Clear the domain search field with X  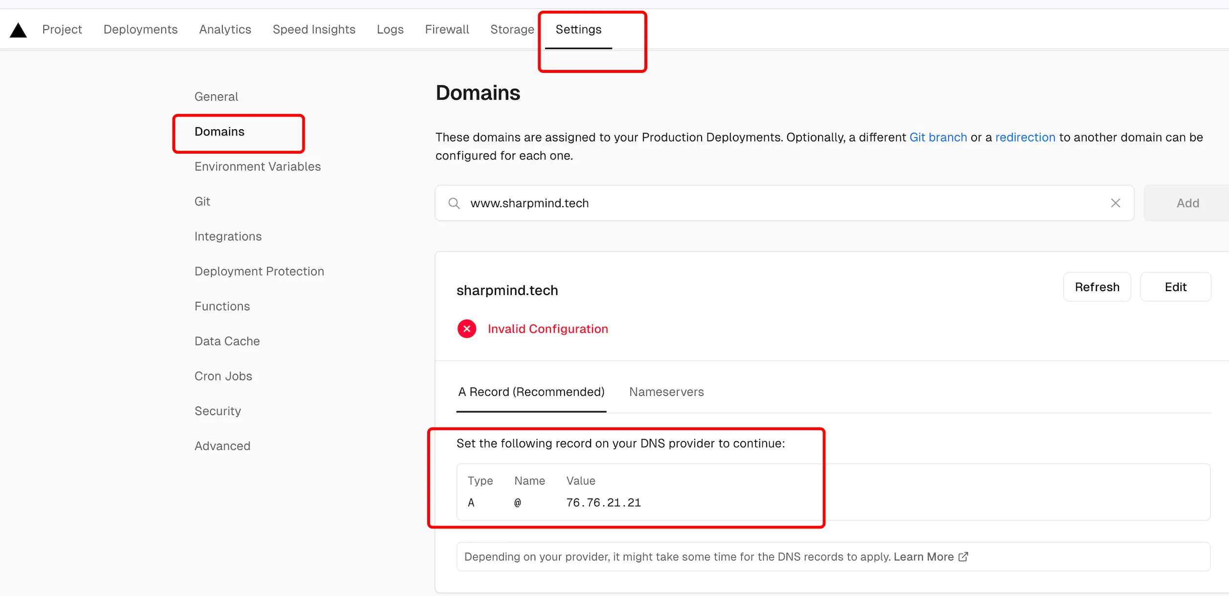pos(1115,203)
